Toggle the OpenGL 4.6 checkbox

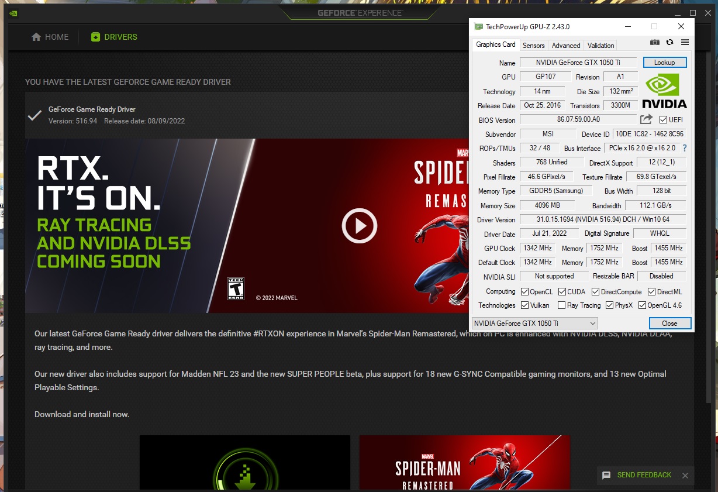coord(642,305)
